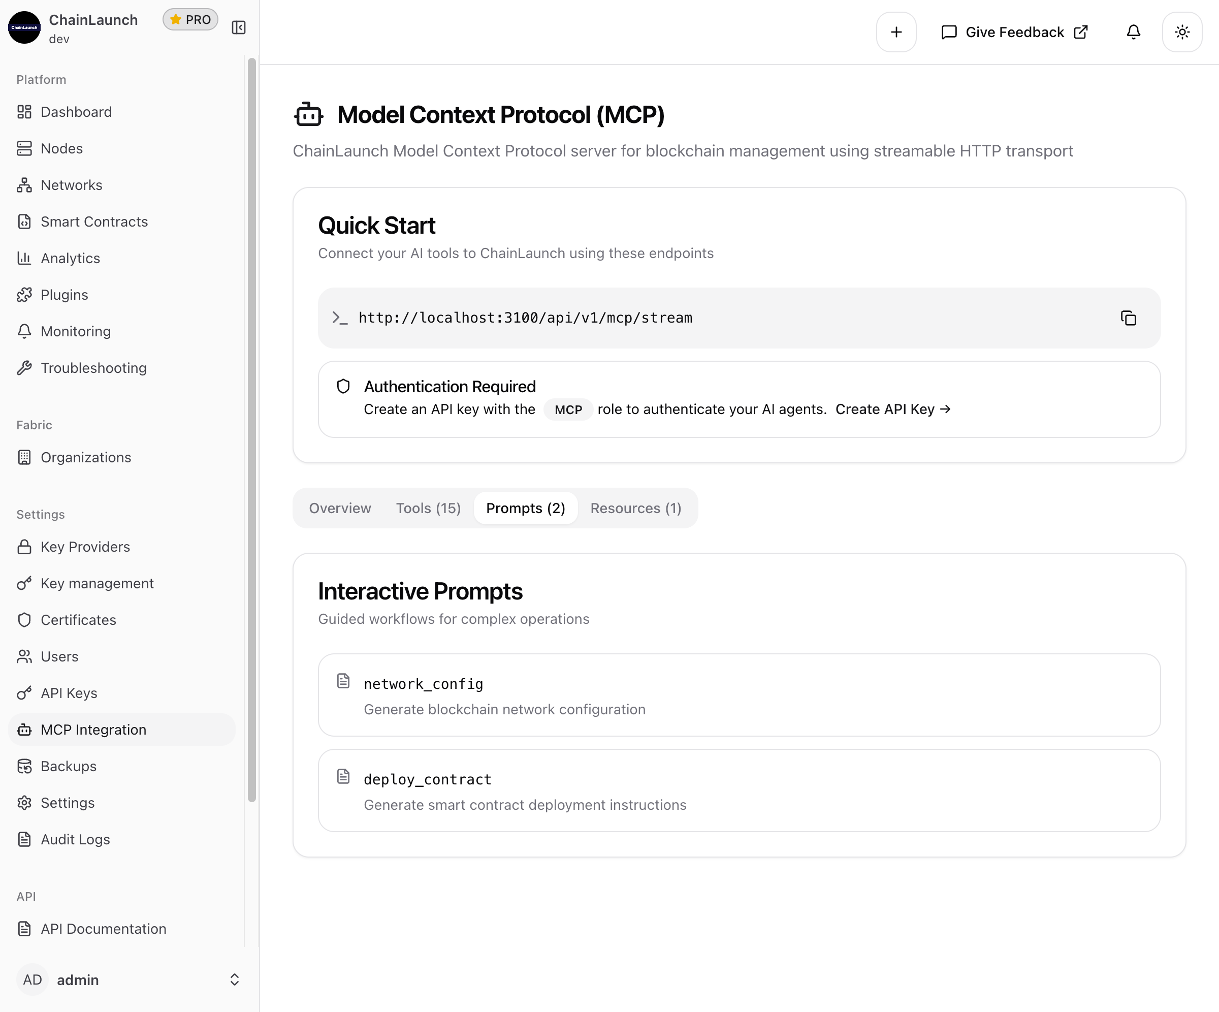Open the API Documentation label

pyautogui.click(x=103, y=929)
